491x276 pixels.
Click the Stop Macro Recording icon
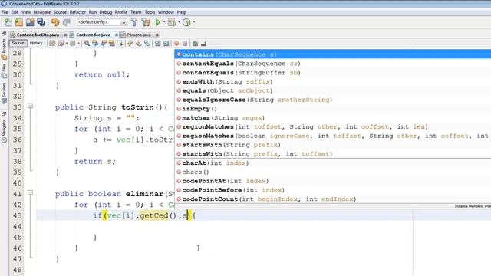185,44
